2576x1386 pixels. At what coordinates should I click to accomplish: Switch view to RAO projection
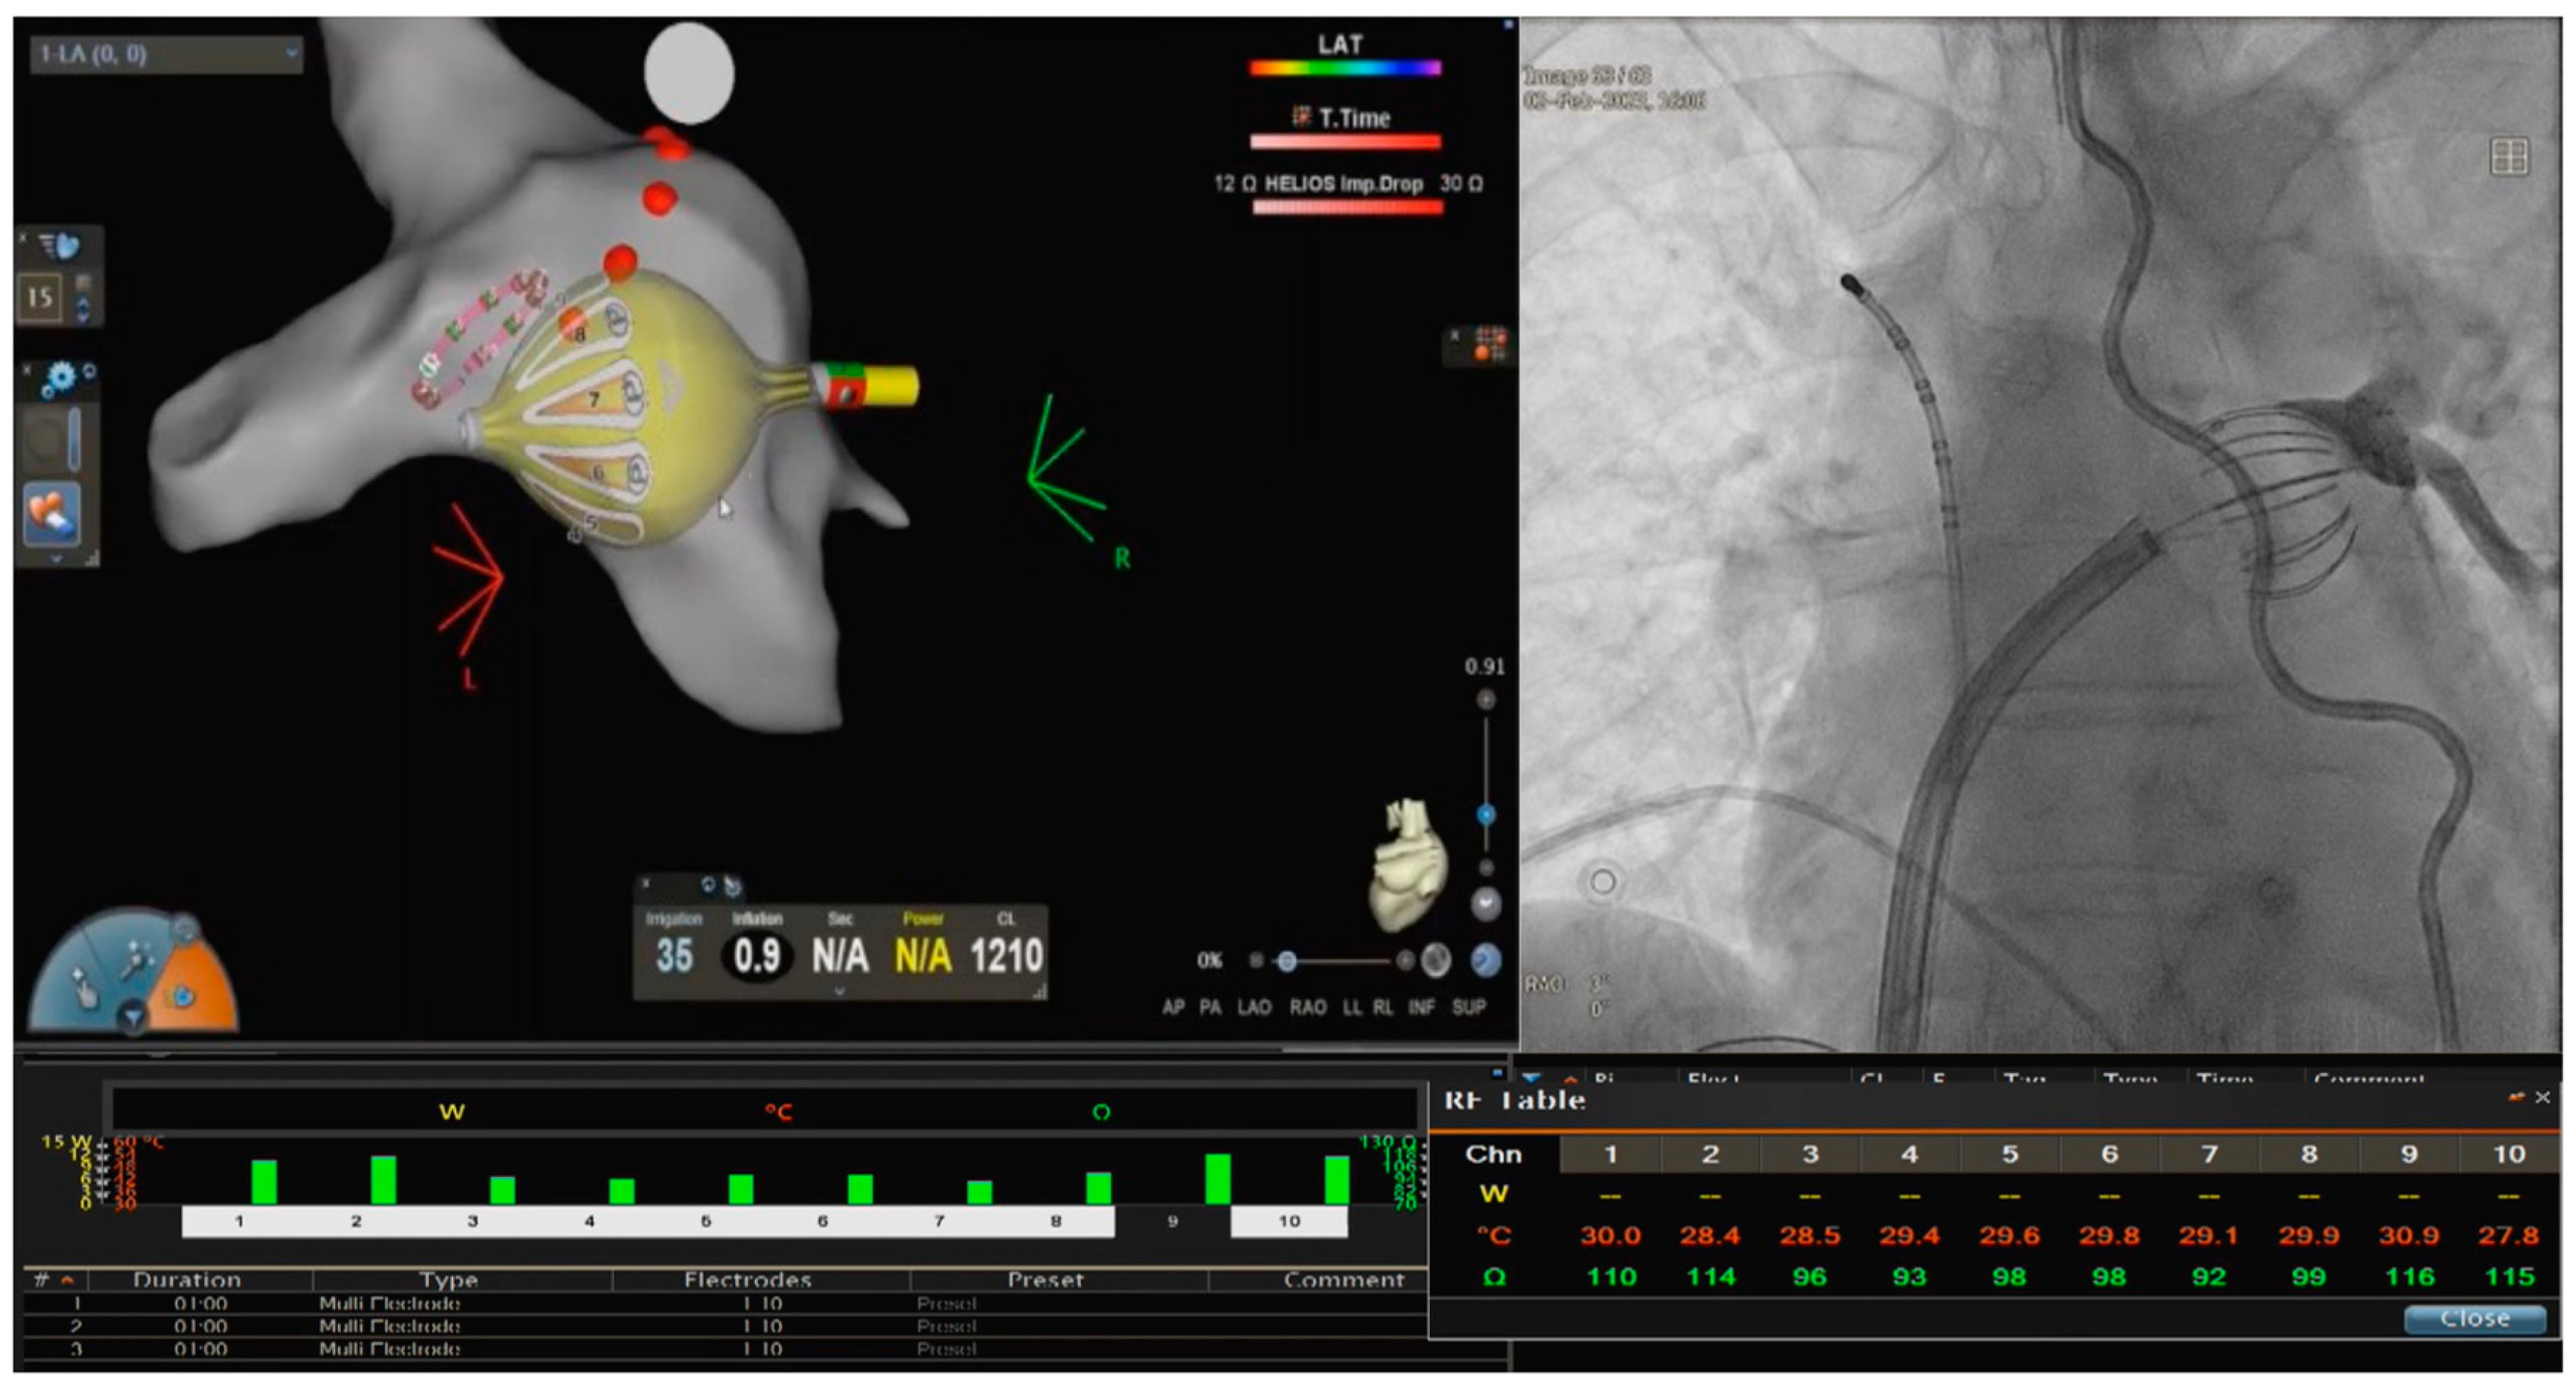1308,1007
